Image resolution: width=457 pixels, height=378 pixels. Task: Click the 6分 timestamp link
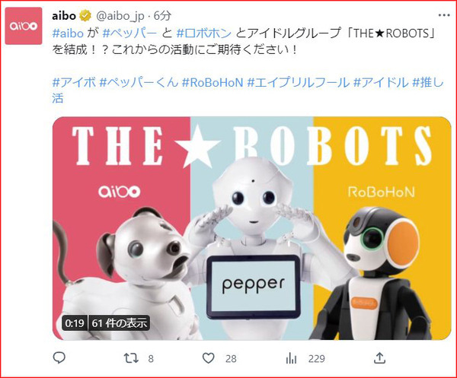pyautogui.click(x=162, y=16)
